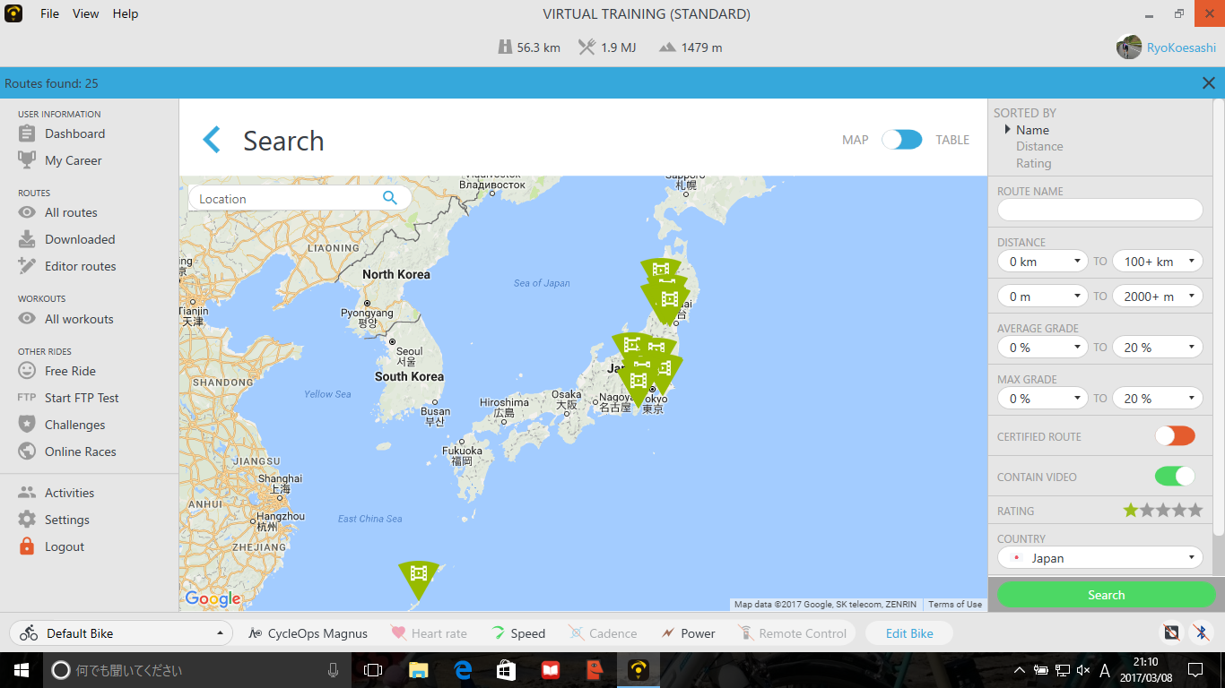Click the Remote Control indicator
Viewport: 1225px width, 688px height.
pyautogui.click(x=792, y=633)
